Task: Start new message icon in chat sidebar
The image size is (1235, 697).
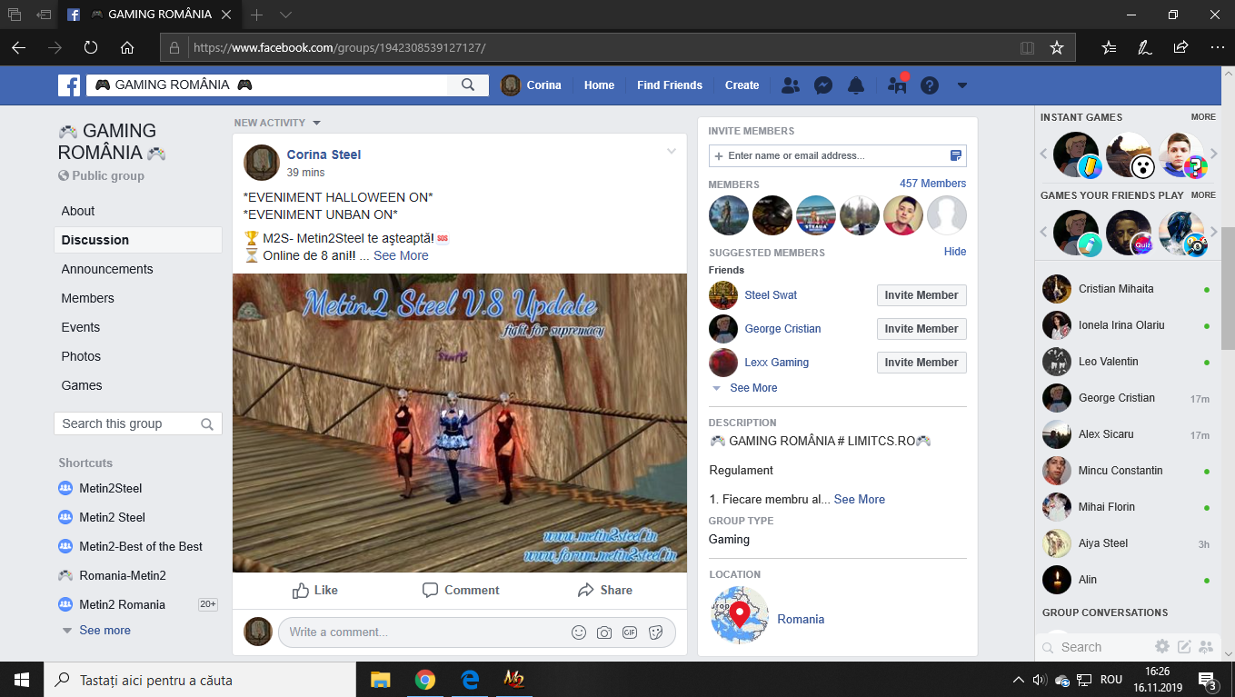Action: [1184, 647]
